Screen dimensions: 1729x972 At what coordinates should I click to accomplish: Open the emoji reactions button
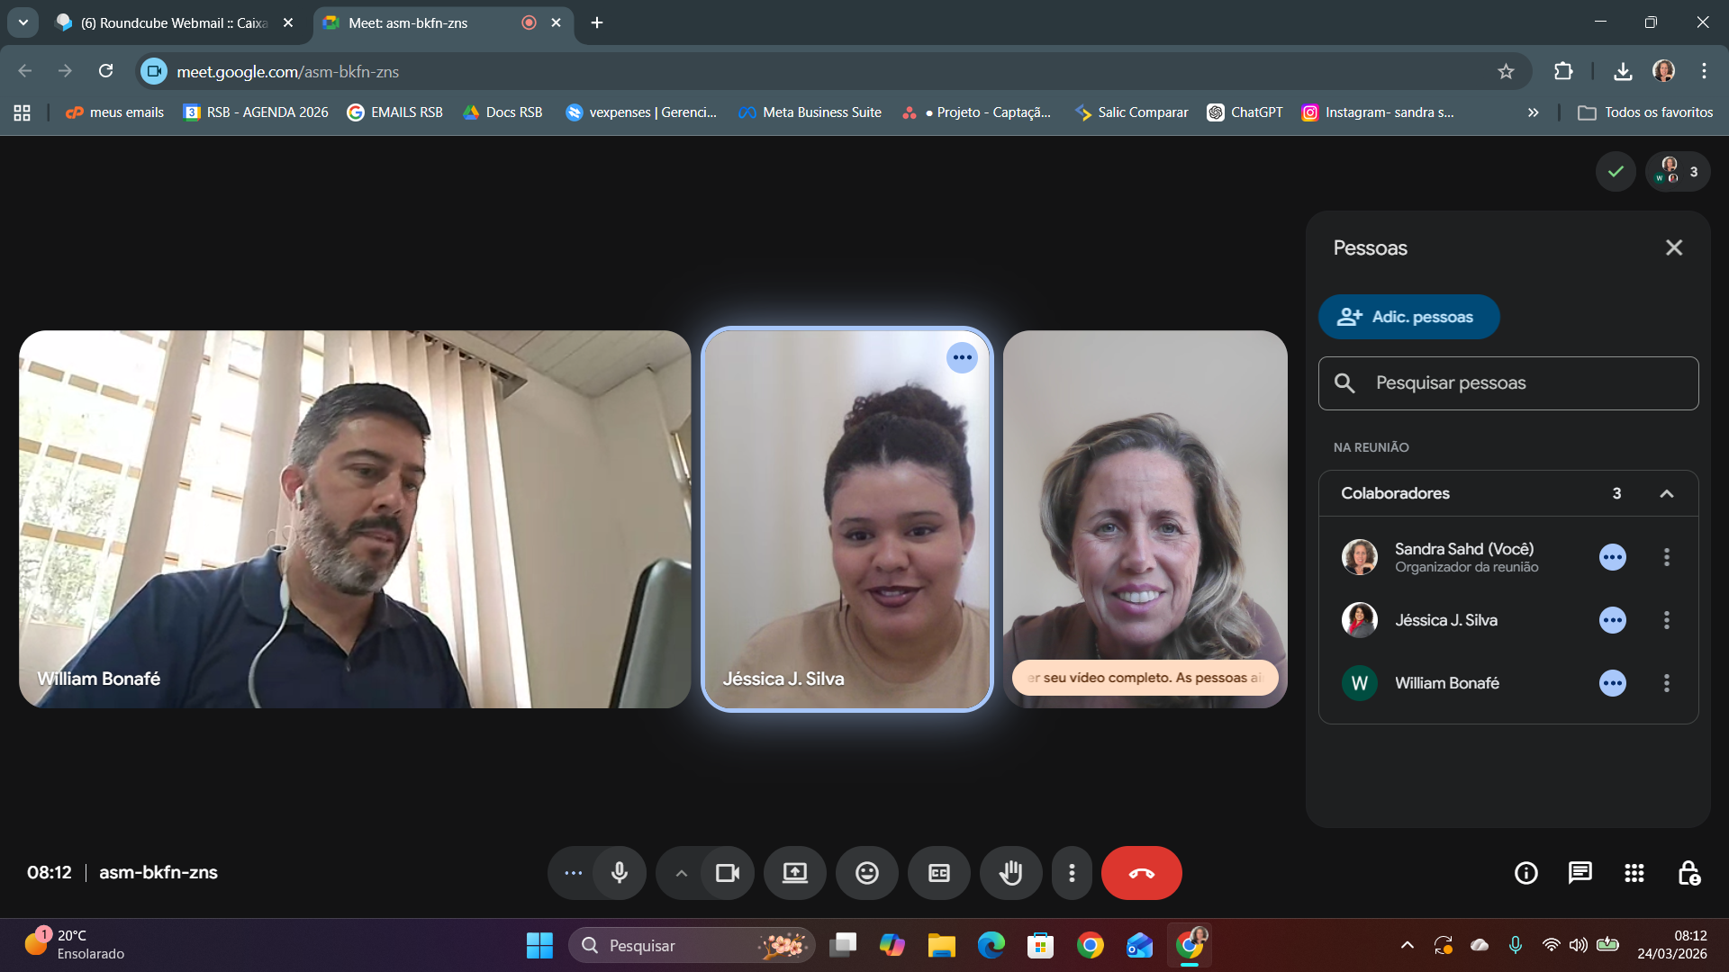click(866, 873)
